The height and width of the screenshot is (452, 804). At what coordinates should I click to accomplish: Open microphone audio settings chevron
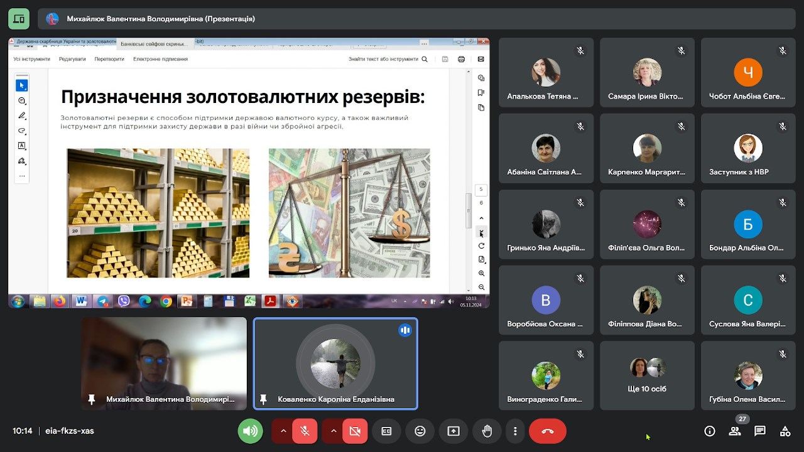tap(283, 431)
